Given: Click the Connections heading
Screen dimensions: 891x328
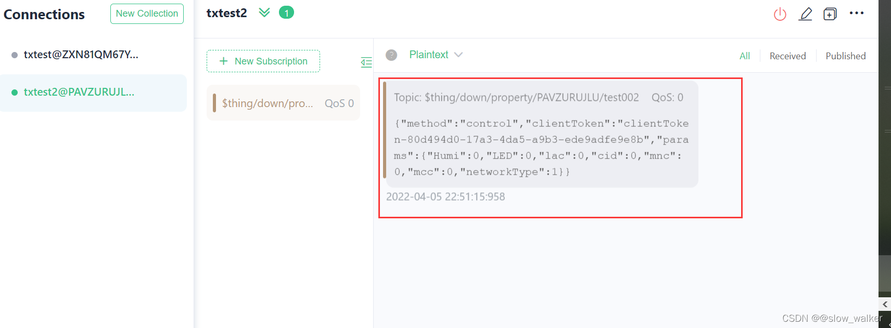Looking at the screenshot, I should pos(44,15).
